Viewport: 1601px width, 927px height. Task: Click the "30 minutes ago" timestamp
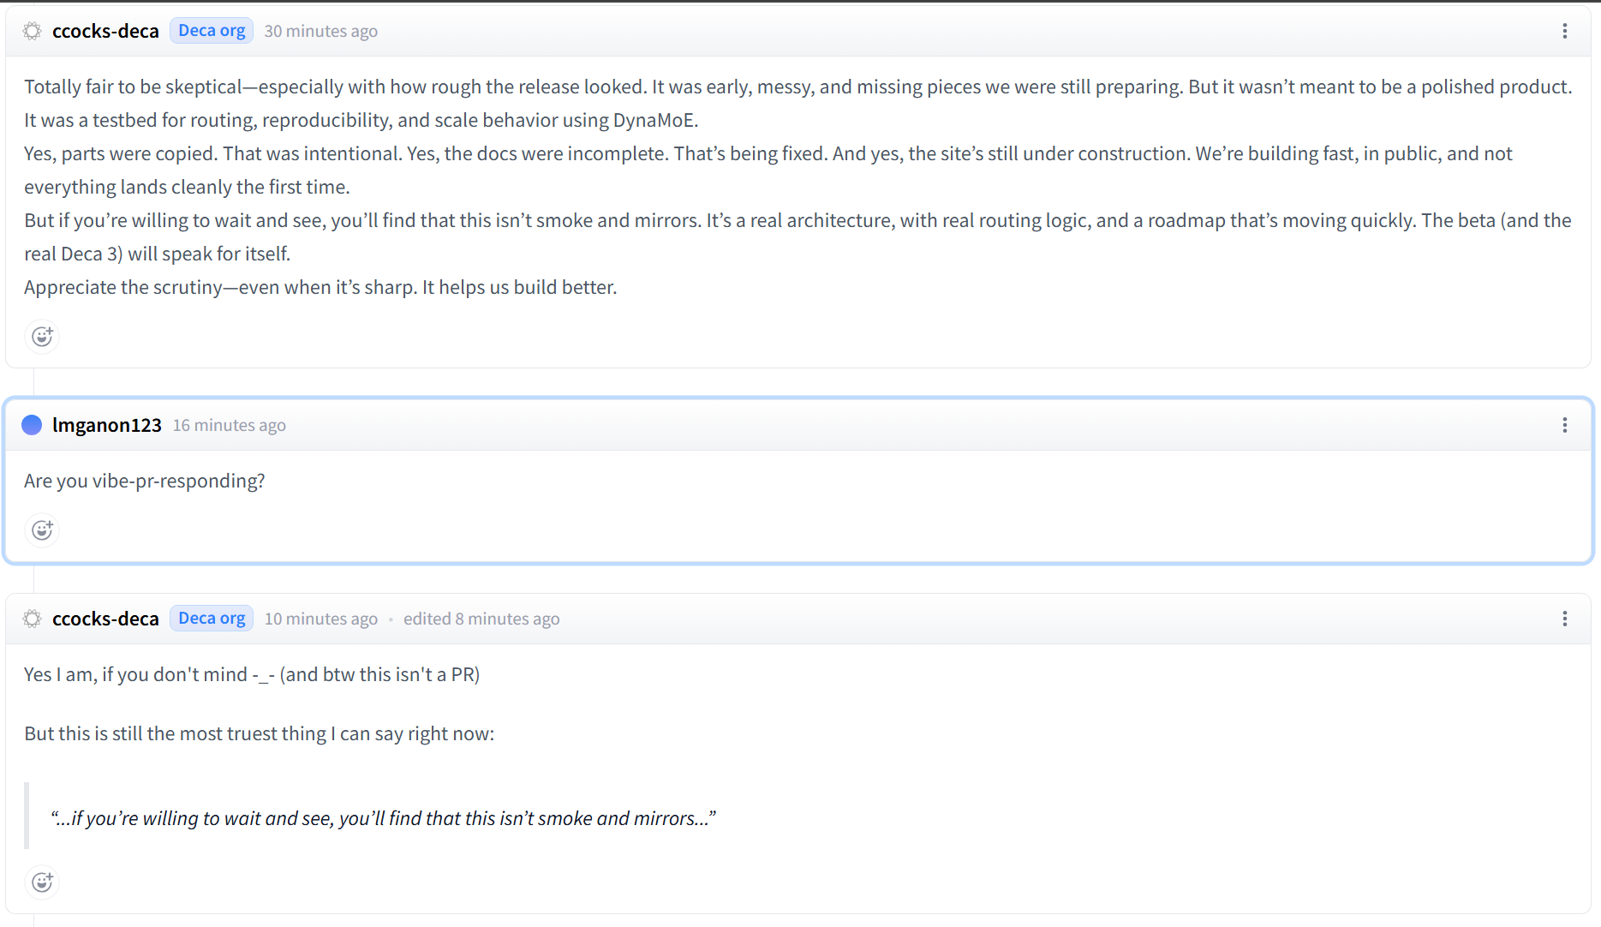coord(320,31)
